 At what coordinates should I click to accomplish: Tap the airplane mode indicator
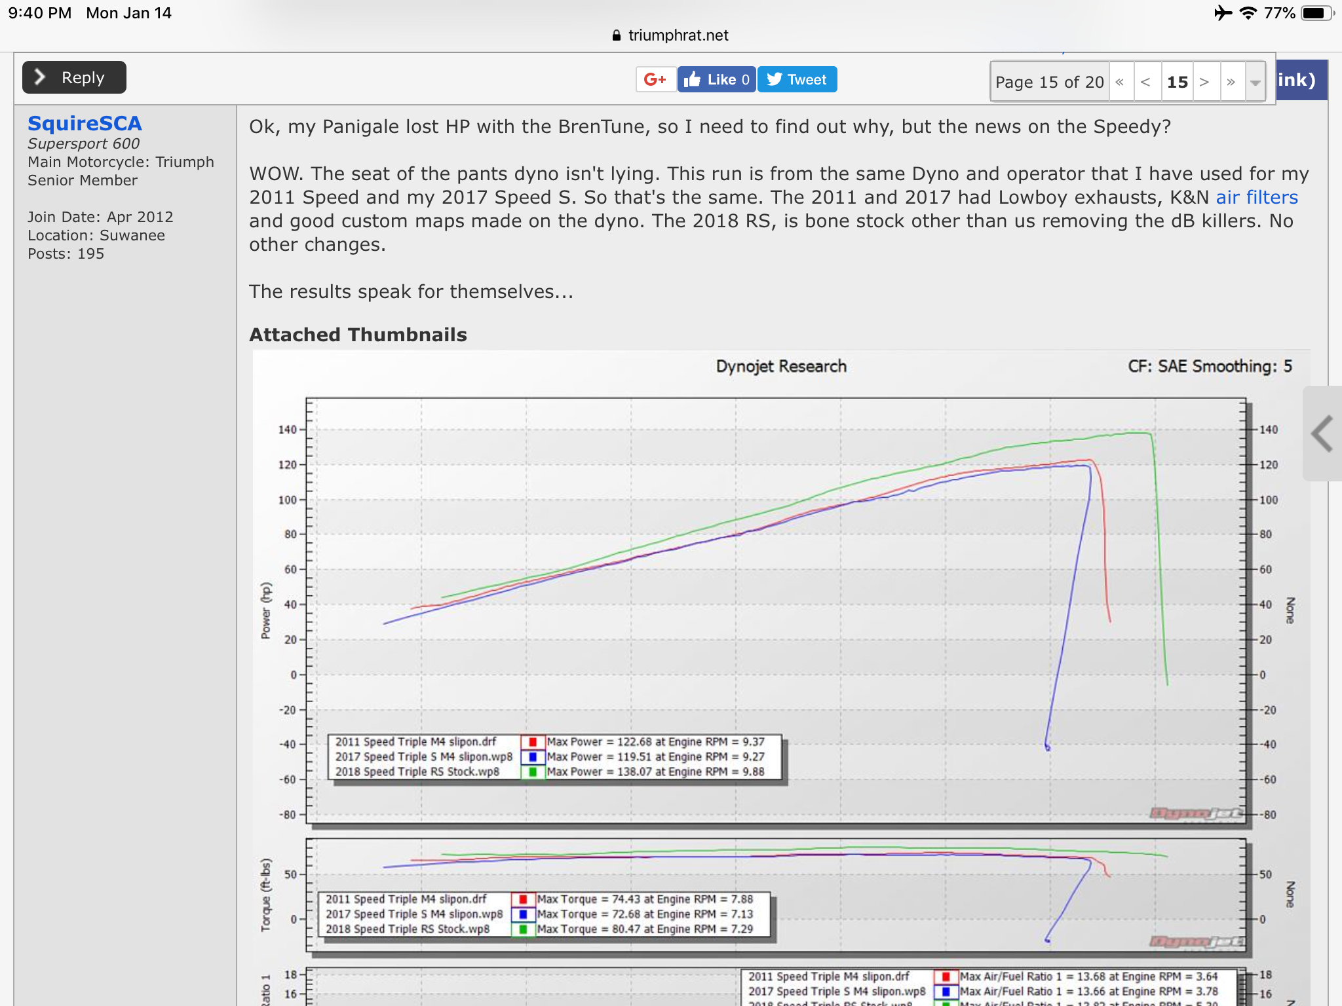click(1223, 13)
